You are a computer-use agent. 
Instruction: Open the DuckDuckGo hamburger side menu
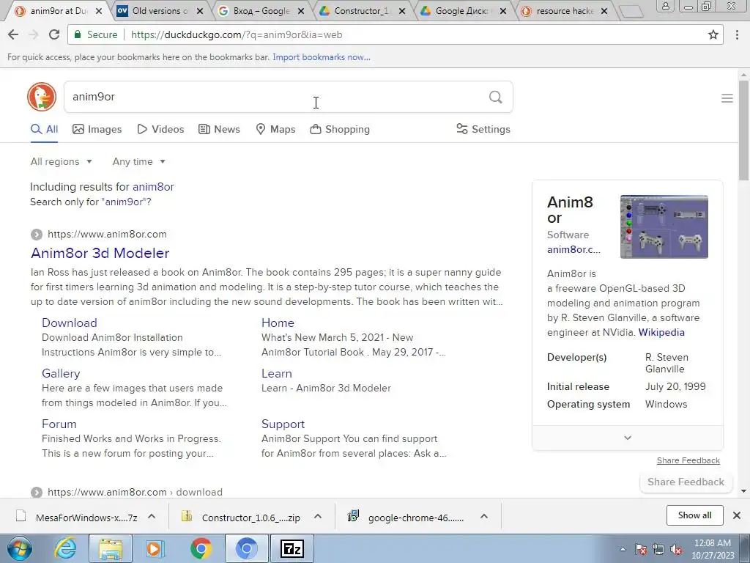[727, 98]
